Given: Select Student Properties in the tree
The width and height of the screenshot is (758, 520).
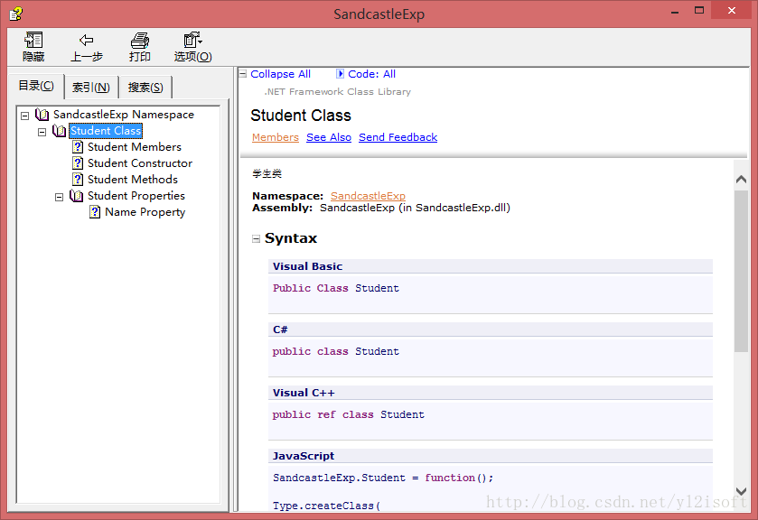Looking at the screenshot, I should (x=136, y=196).
